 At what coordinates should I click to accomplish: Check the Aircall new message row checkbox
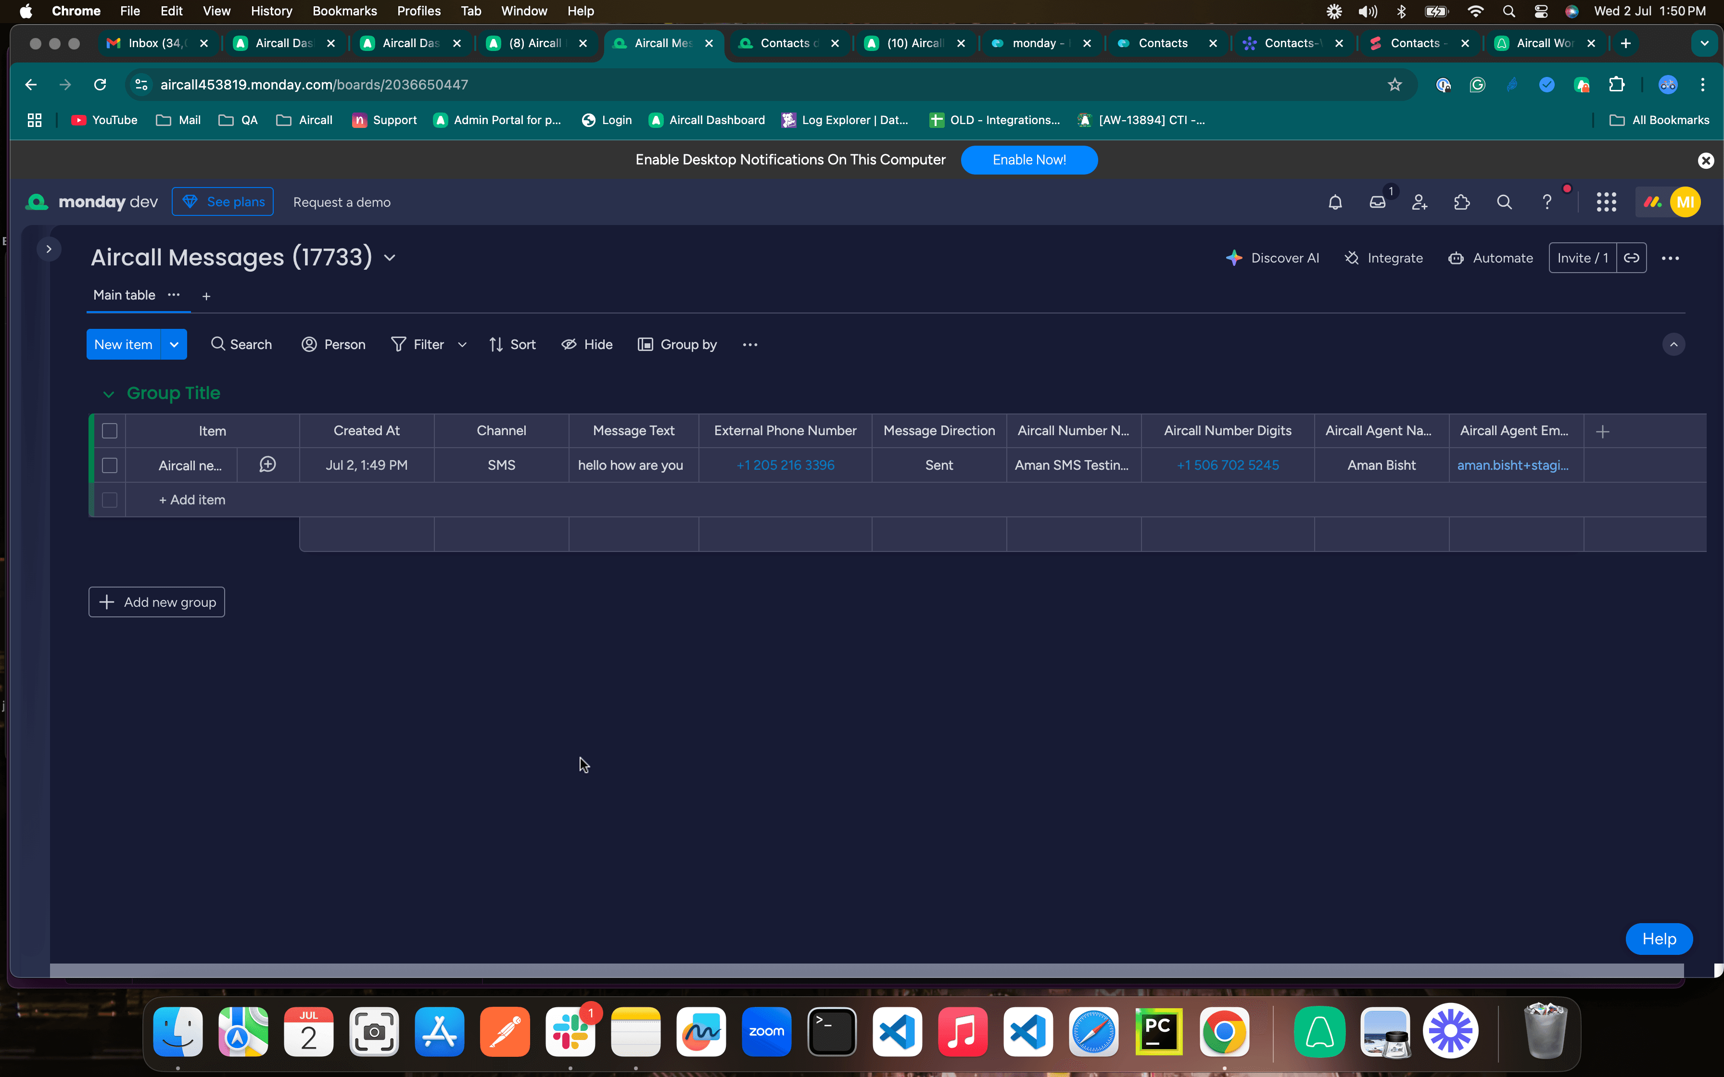click(x=110, y=465)
